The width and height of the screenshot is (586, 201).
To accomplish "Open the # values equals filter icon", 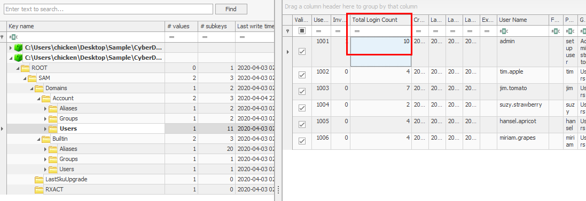I will [x=172, y=37].
